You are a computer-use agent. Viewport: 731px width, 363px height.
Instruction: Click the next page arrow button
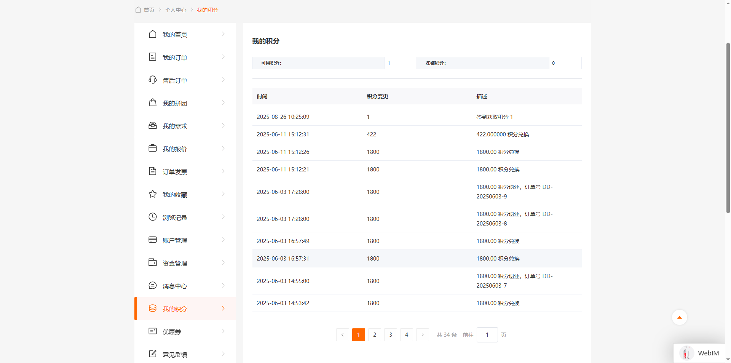(422, 335)
